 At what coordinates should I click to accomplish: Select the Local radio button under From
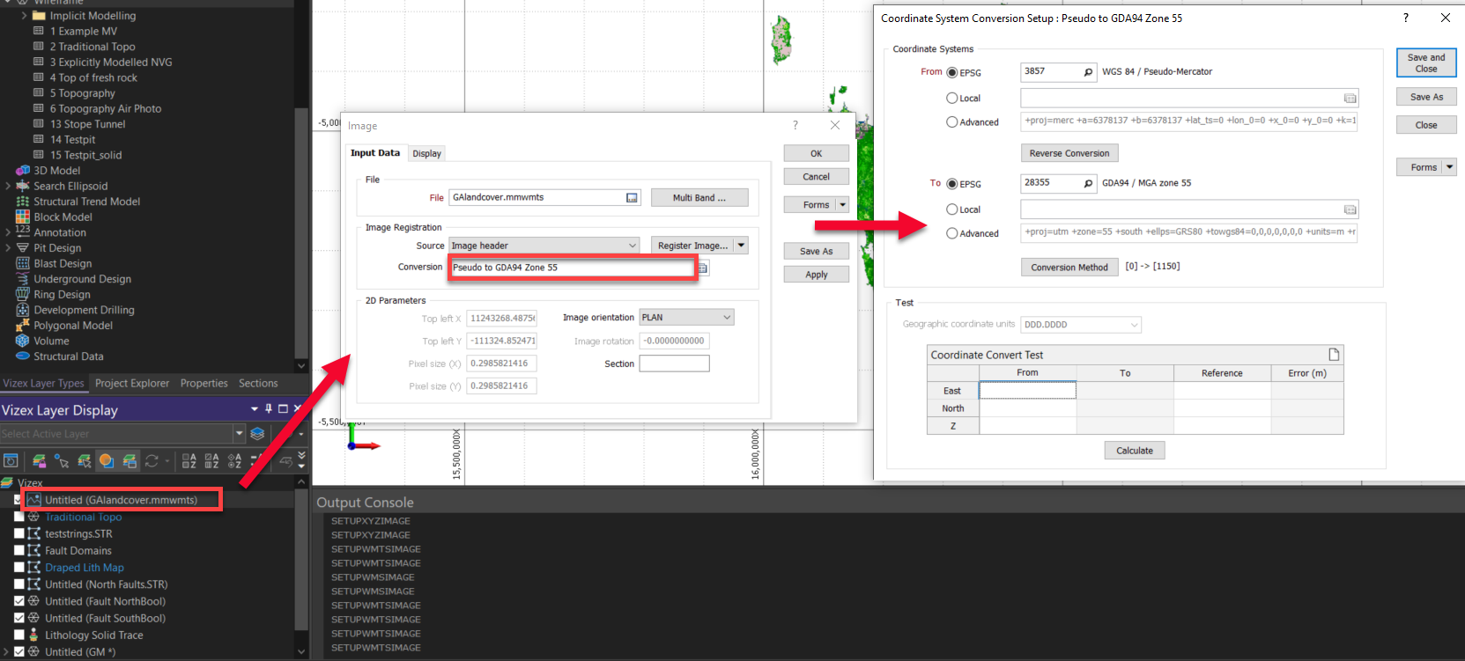click(952, 99)
